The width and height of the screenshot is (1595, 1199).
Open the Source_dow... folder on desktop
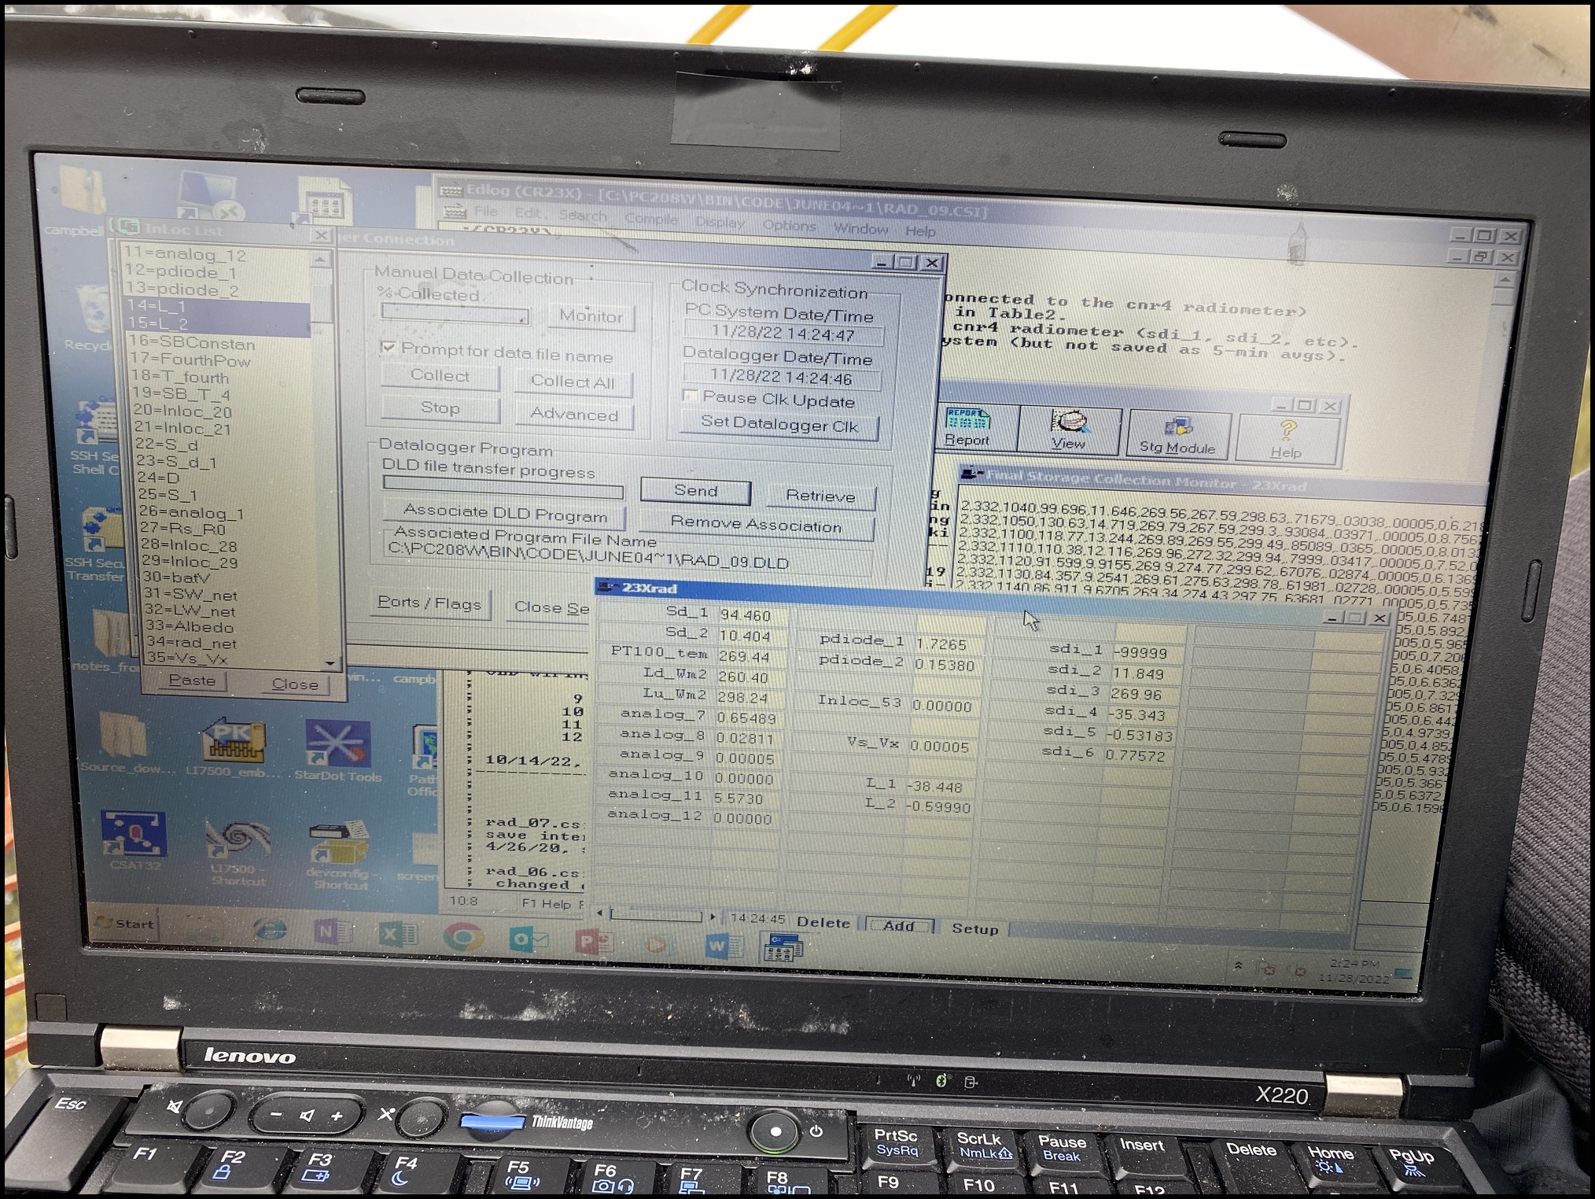(126, 743)
